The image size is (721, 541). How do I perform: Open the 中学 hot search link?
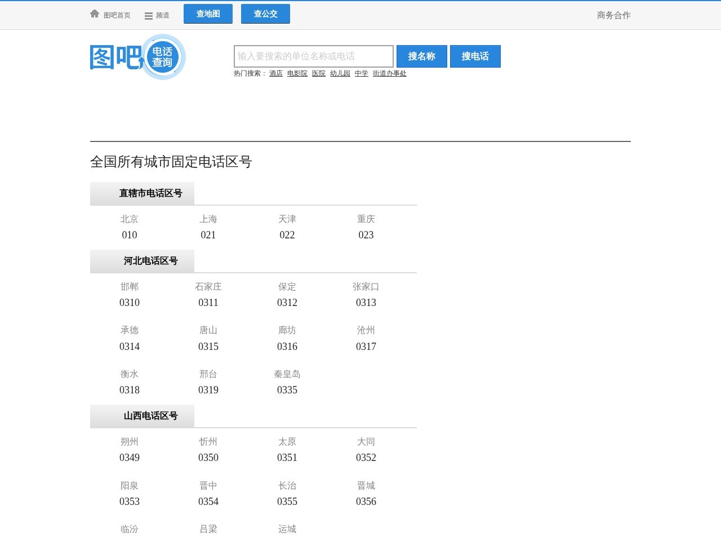click(361, 73)
